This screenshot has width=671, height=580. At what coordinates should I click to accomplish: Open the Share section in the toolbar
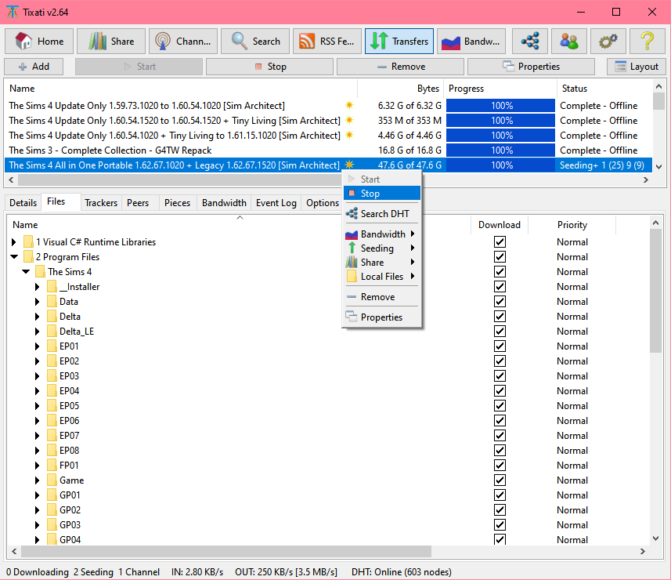[111, 41]
